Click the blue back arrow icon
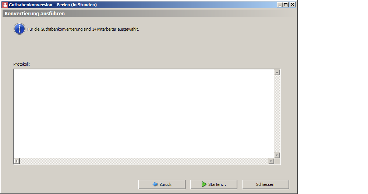The image size is (368, 194). (155, 184)
